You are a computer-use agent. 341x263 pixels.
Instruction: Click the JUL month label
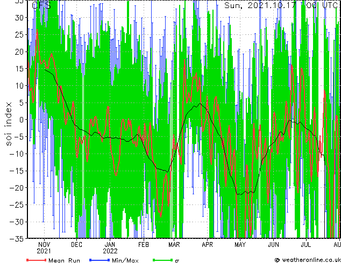[x=306, y=245]
